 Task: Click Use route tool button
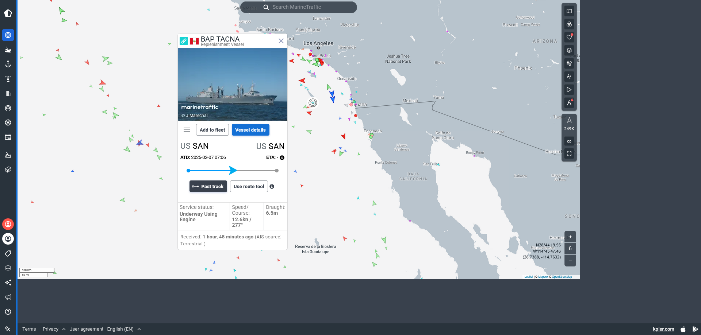point(249,186)
